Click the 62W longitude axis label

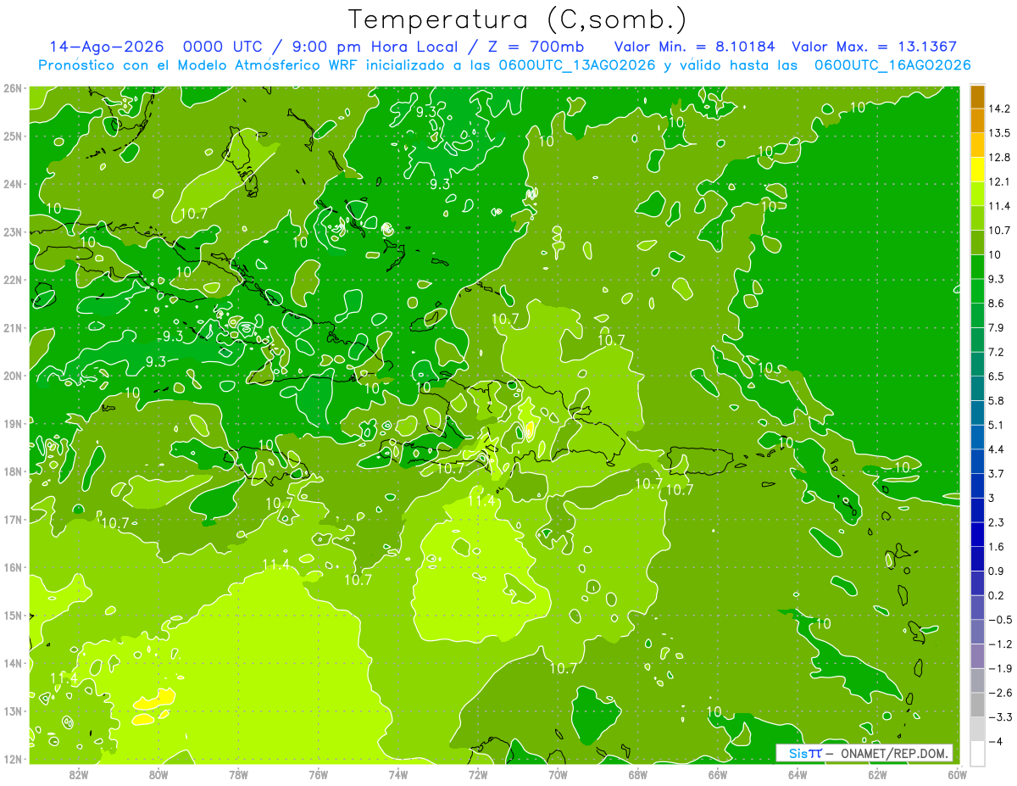pyautogui.click(x=877, y=774)
